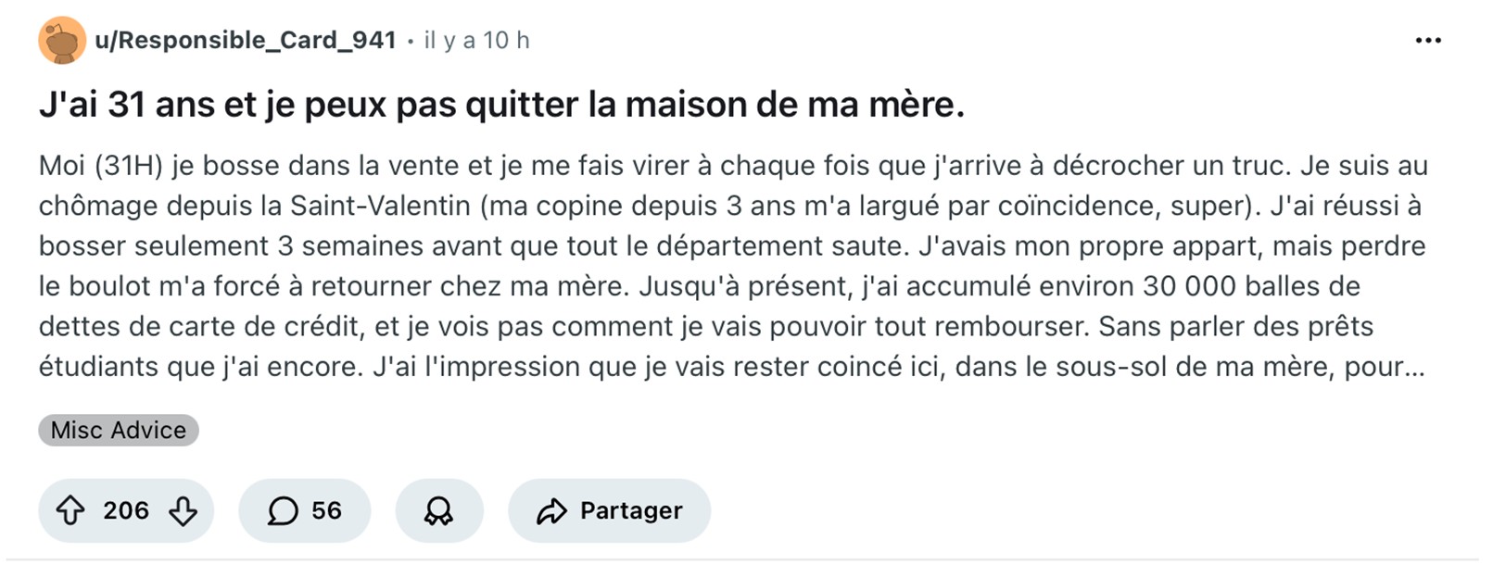Open the u/Responsible_Card_941 profile link
Image resolution: width=1493 pixels, height=565 pixels.
click(246, 41)
